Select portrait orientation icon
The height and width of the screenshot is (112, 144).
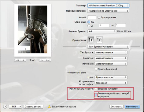(91, 40)
